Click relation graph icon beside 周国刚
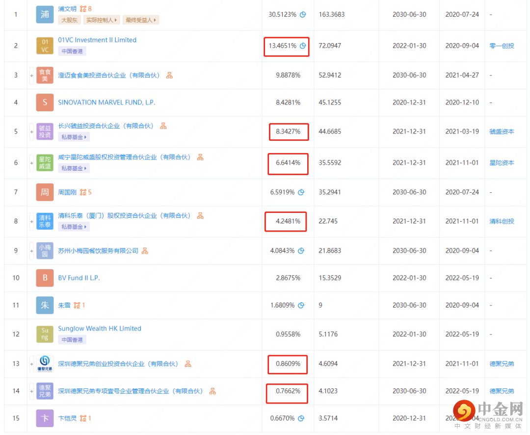The height and width of the screenshot is (435, 530). pyautogui.click(x=83, y=192)
